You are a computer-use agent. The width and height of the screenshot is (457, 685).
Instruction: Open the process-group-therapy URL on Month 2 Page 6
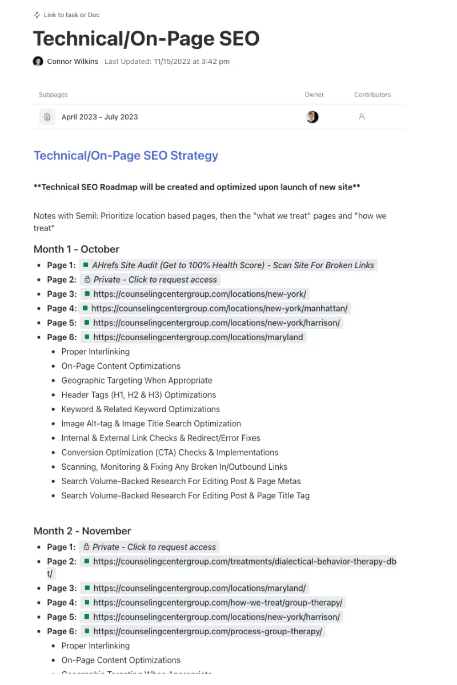(208, 631)
